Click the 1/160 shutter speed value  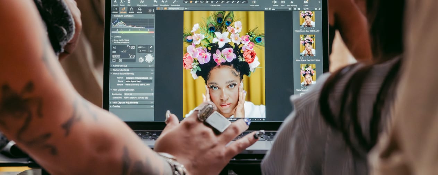[131, 47]
